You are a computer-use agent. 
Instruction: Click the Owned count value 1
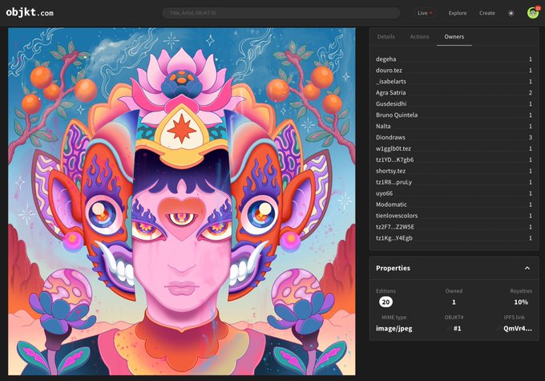454,302
